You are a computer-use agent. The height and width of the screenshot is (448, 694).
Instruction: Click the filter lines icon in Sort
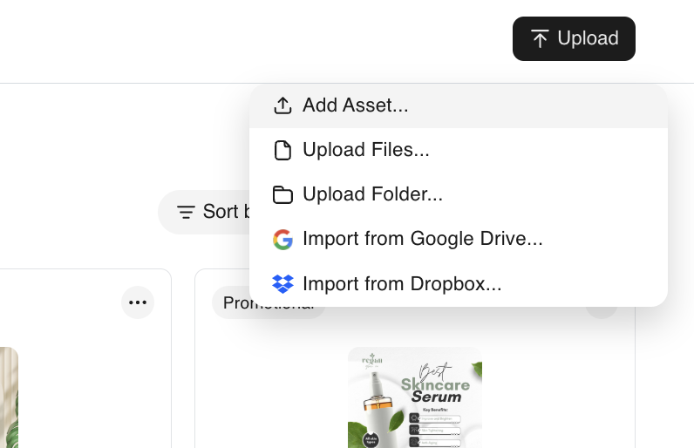pyautogui.click(x=186, y=213)
